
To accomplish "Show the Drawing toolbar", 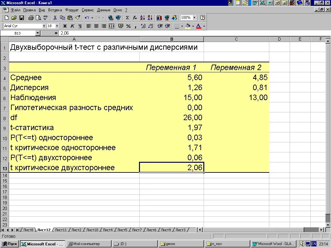I will [x=174, y=18].
